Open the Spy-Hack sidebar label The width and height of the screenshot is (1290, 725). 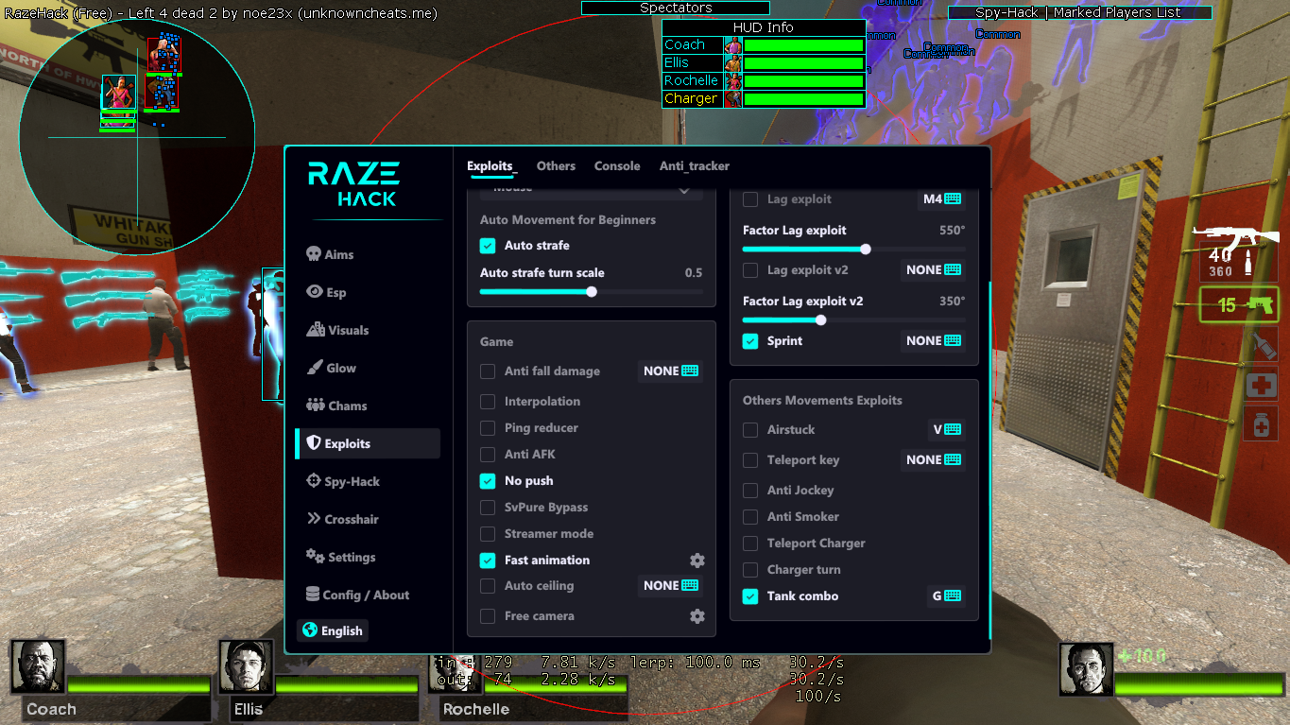pos(353,482)
